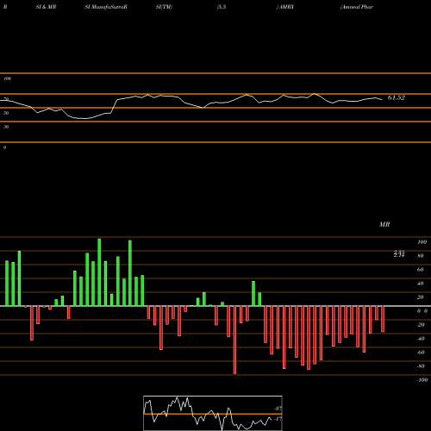Click the white RSI line's right endpoint

(x=382, y=100)
